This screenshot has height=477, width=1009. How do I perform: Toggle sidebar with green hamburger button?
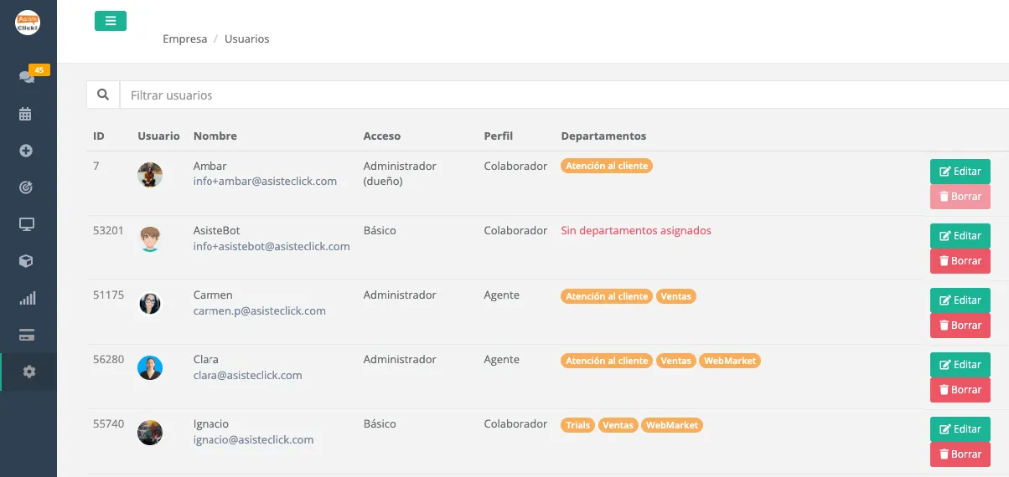(x=111, y=21)
